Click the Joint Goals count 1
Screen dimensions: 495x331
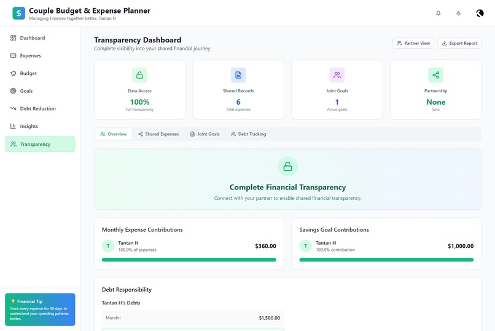click(337, 102)
